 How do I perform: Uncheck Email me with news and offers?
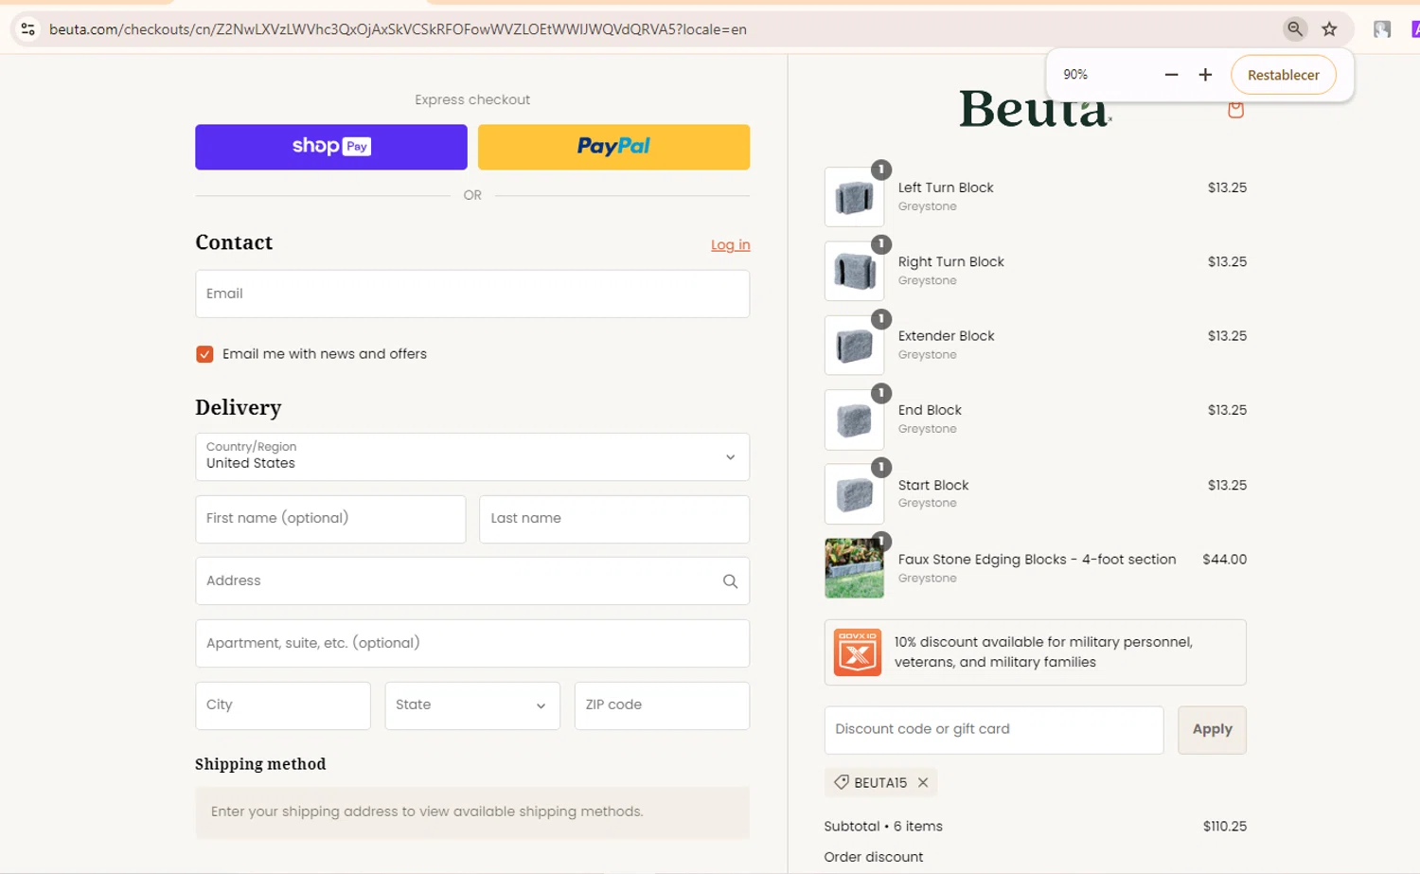pos(204,354)
